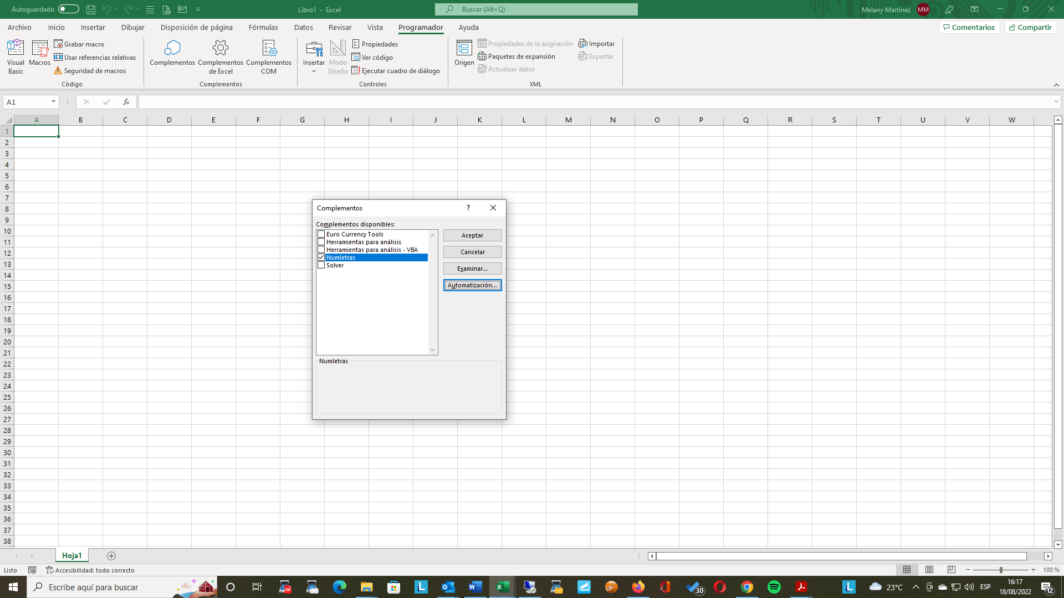Click the Examinar... button
1064x598 pixels.
pos(472,269)
